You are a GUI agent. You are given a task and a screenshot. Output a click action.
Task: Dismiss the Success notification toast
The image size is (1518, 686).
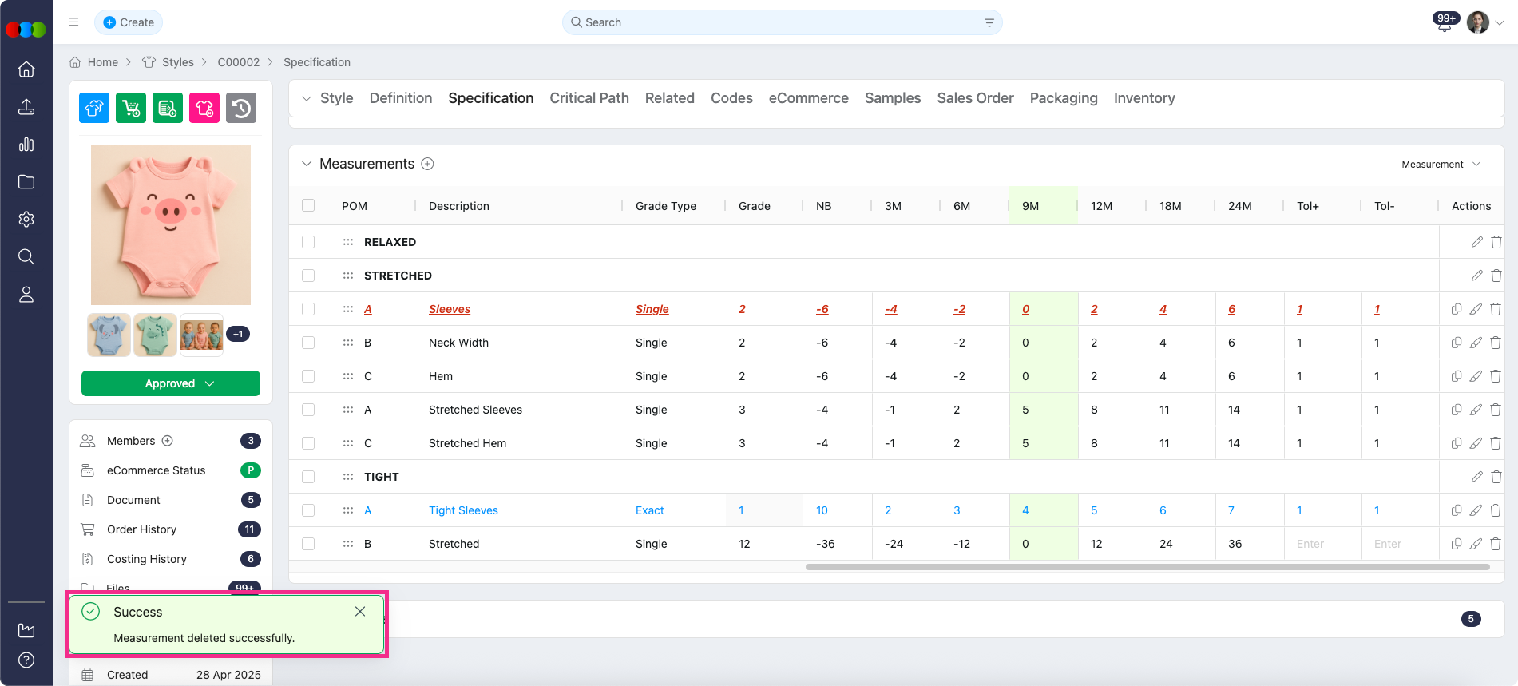tap(360, 612)
